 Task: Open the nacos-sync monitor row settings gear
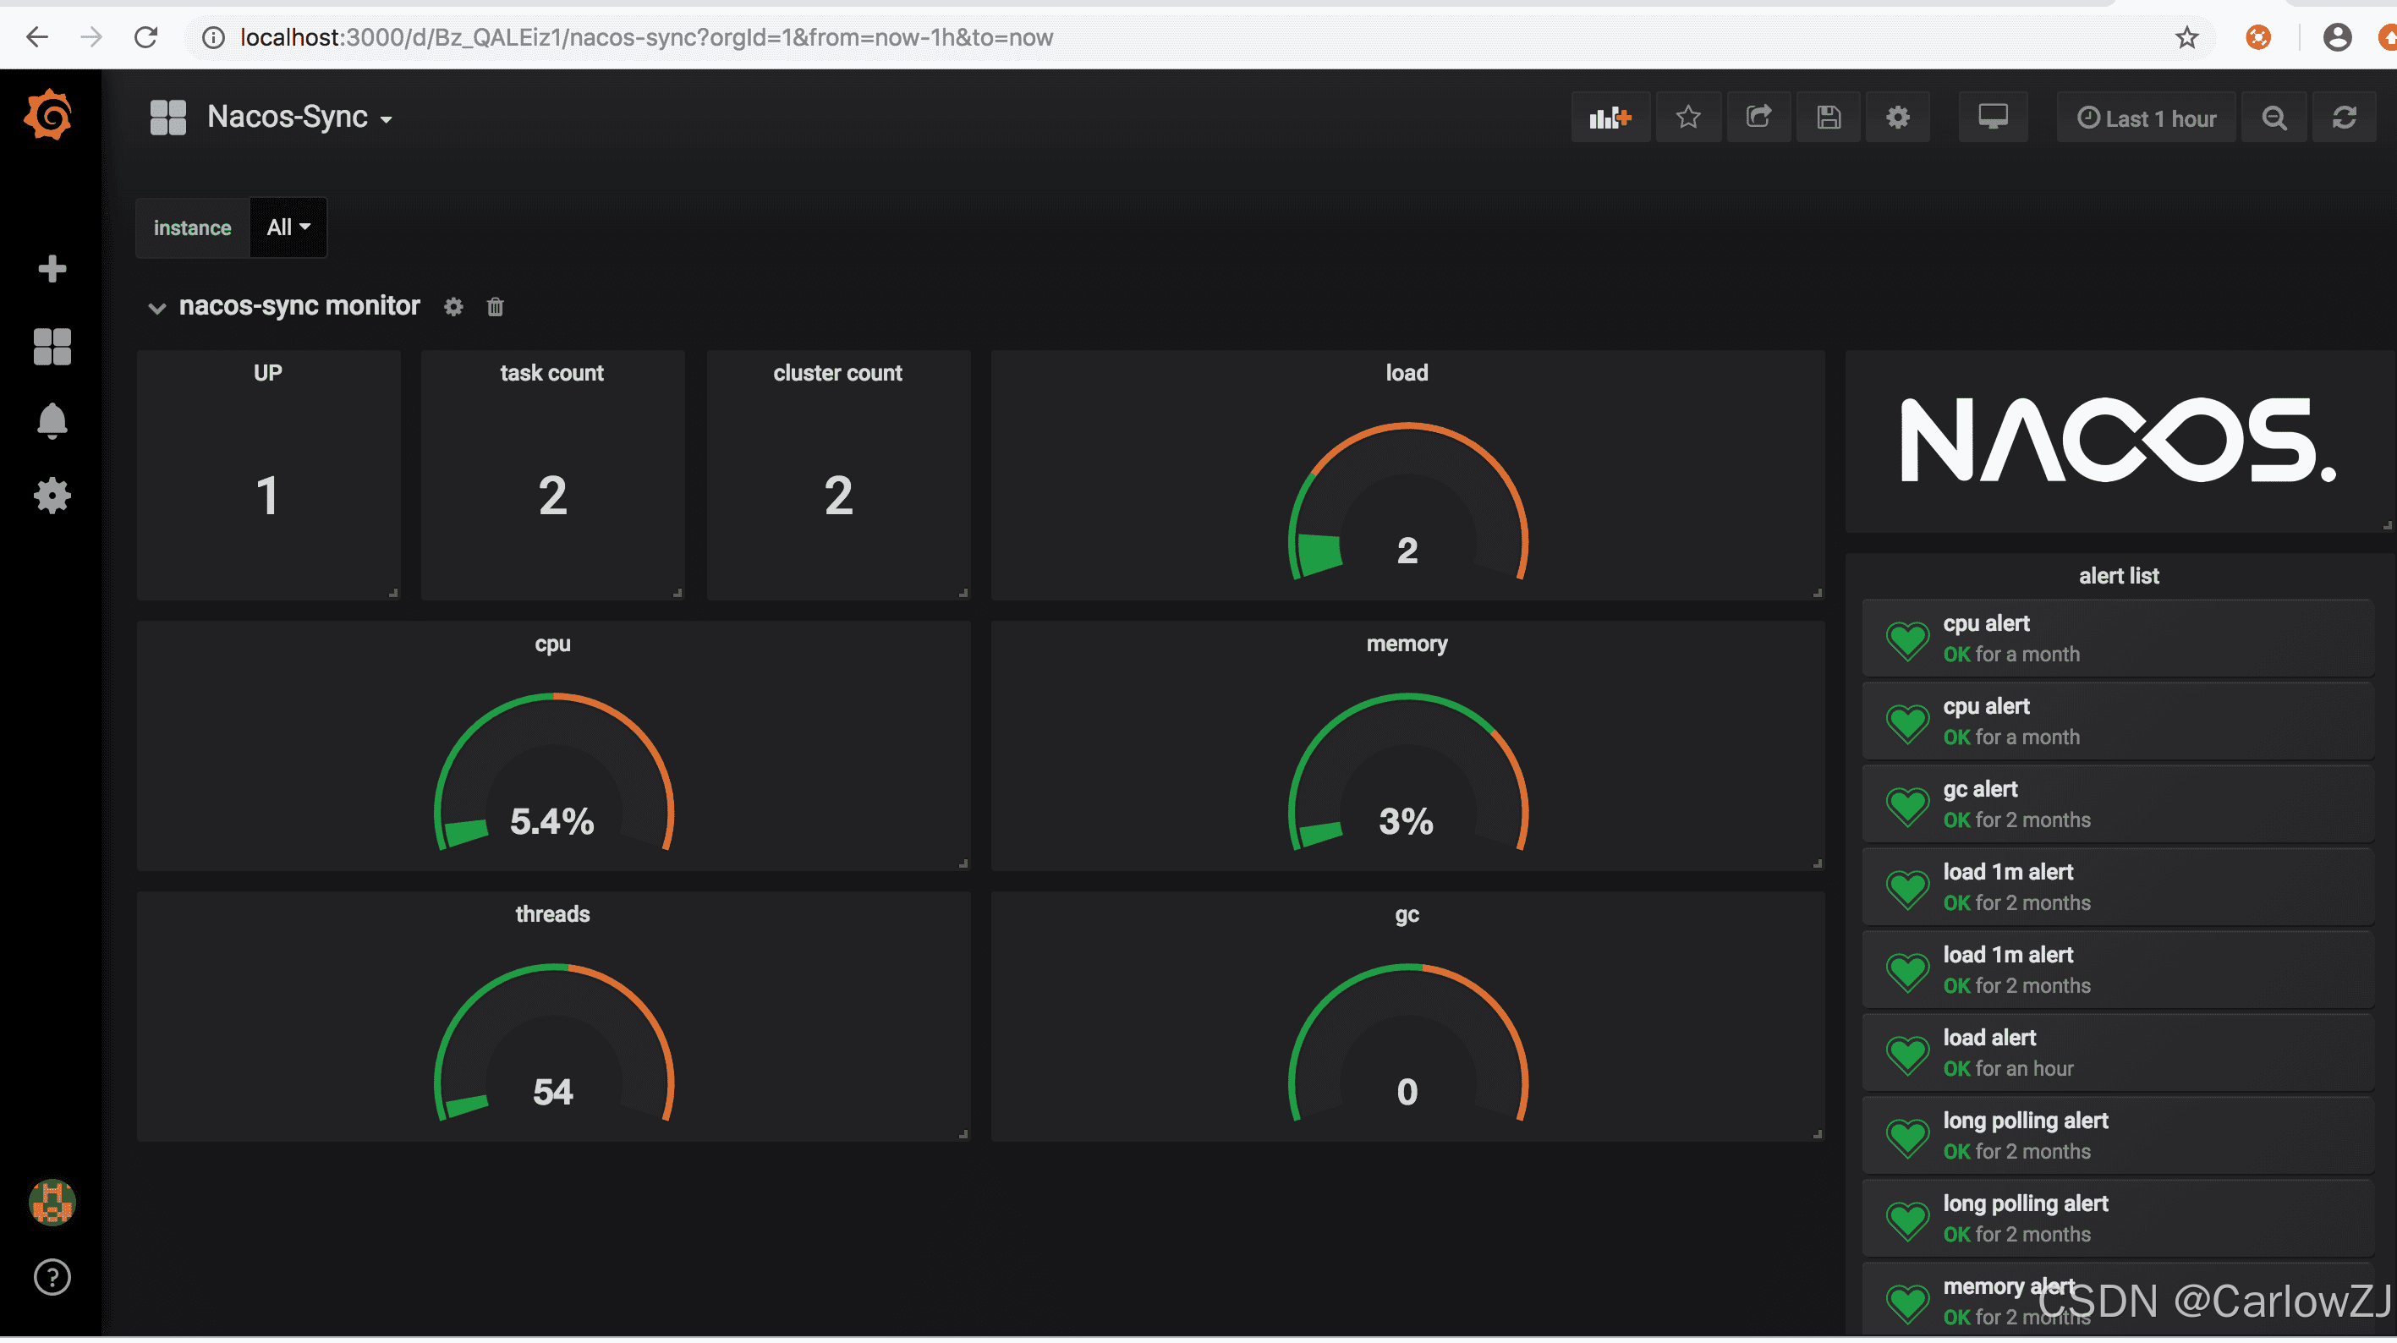(453, 307)
